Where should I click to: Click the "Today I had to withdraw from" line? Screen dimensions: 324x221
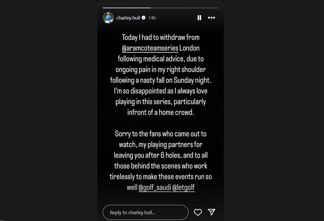(x=161, y=37)
